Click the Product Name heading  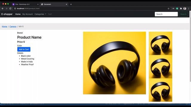pyautogui.click(x=29, y=37)
